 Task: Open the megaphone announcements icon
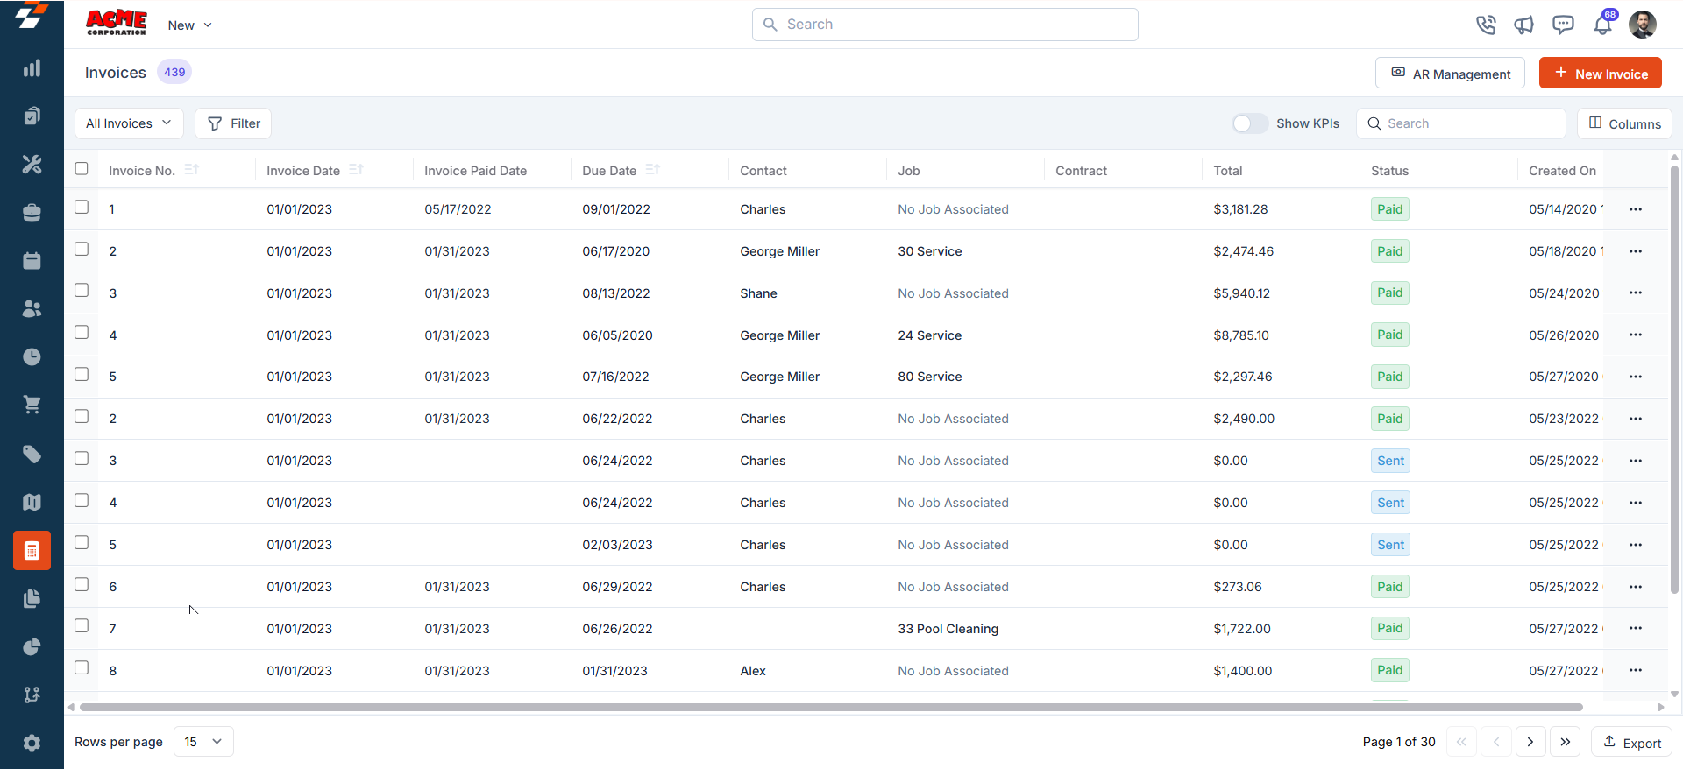(x=1524, y=25)
